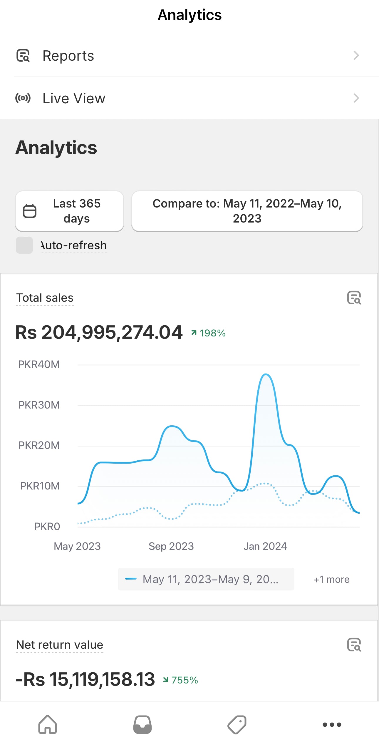Tap the Live View broadcast icon
Screen dimensions: 379x750
pos(23,98)
